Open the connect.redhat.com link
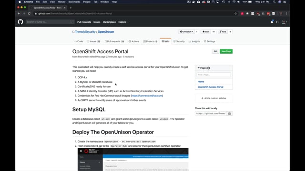305x171 pixels. click(x=147, y=96)
